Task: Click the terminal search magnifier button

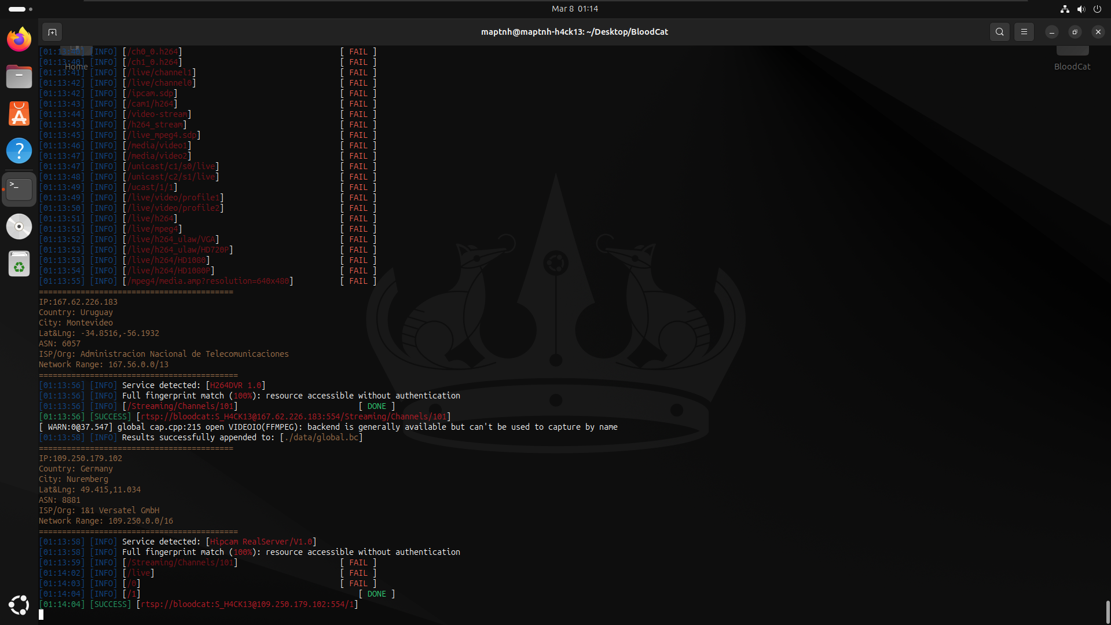Action: (1000, 32)
